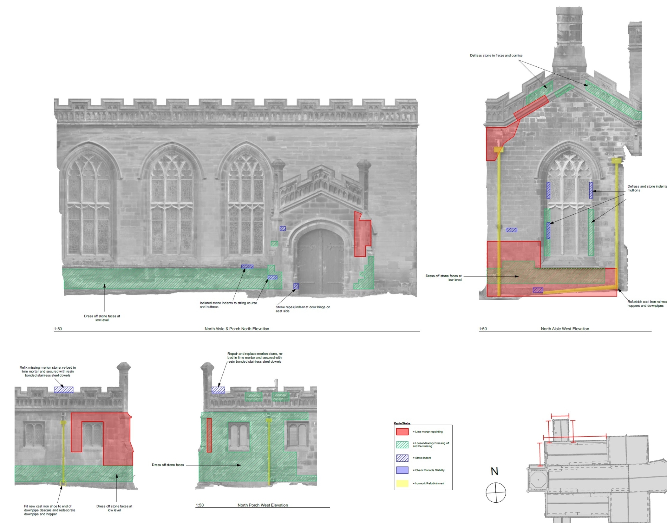The height and width of the screenshot is (523, 667).
Task: Click the blue hatched Stone Indent swatch
Action: click(x=402, y=458)
